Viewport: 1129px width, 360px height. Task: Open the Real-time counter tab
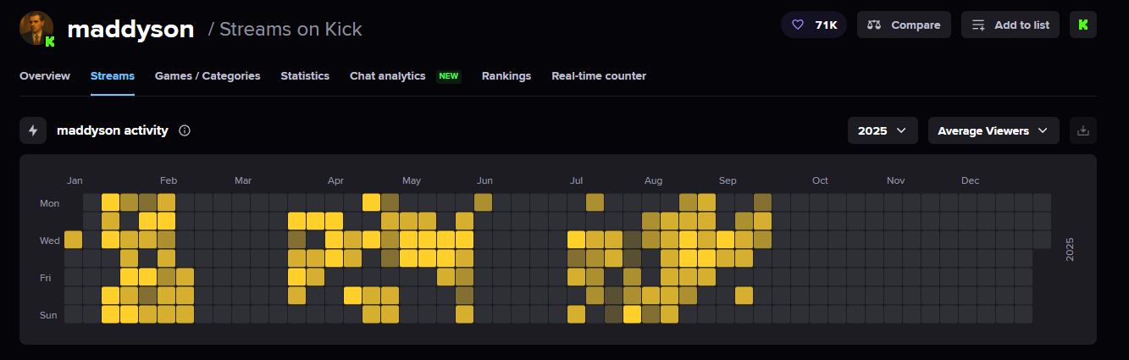click(x=599, y=76)
